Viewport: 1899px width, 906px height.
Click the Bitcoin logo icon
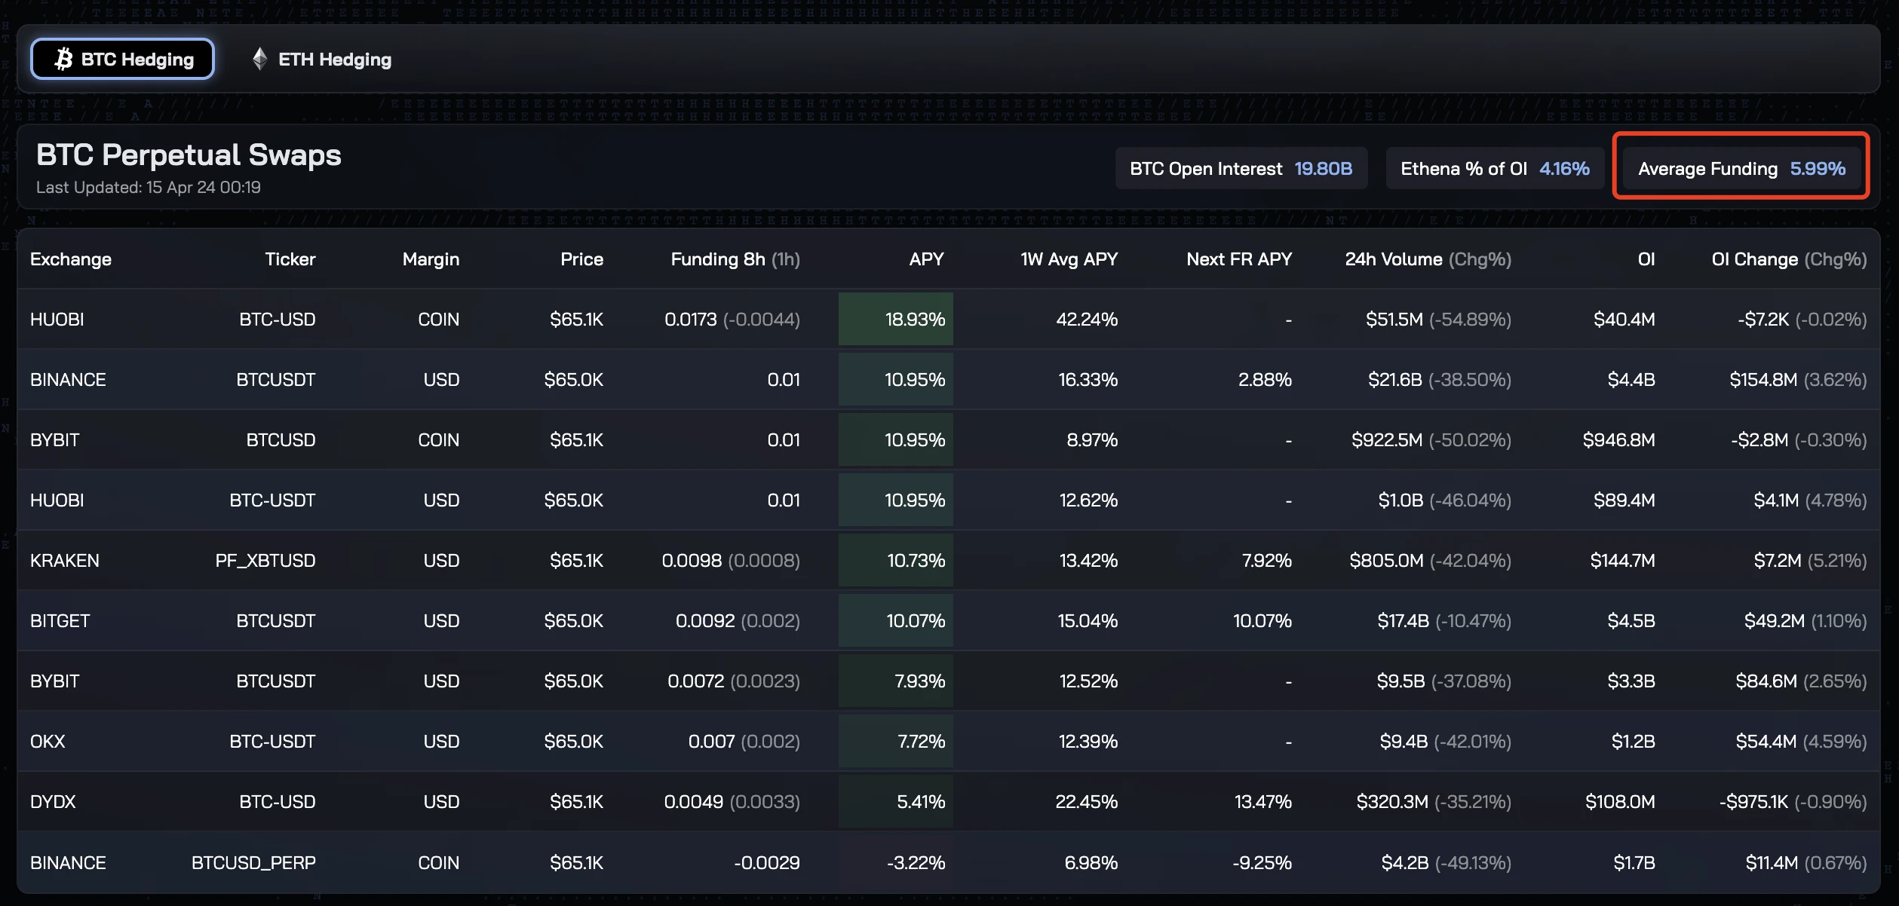point(64,59)
